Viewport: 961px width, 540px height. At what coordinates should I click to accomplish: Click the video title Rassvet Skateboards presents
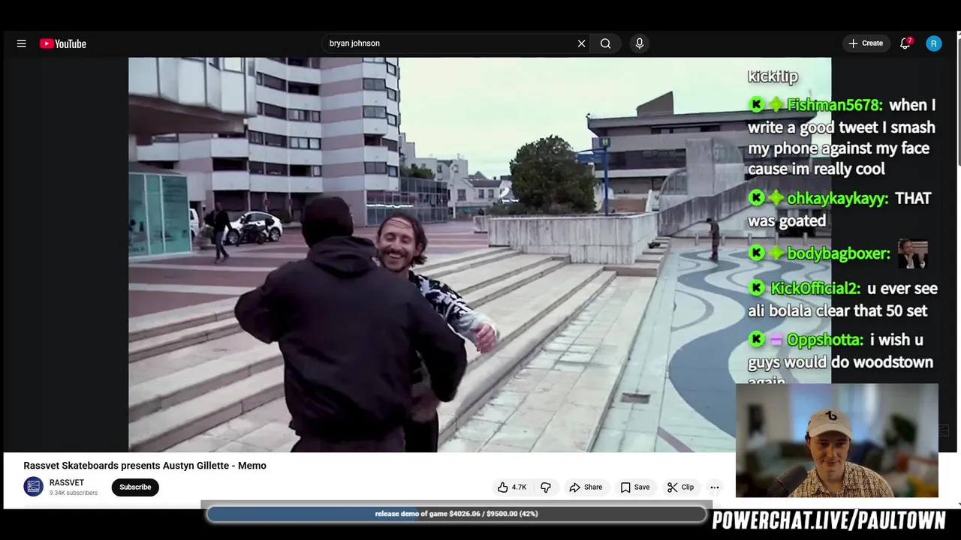click(x=145, y=466)
